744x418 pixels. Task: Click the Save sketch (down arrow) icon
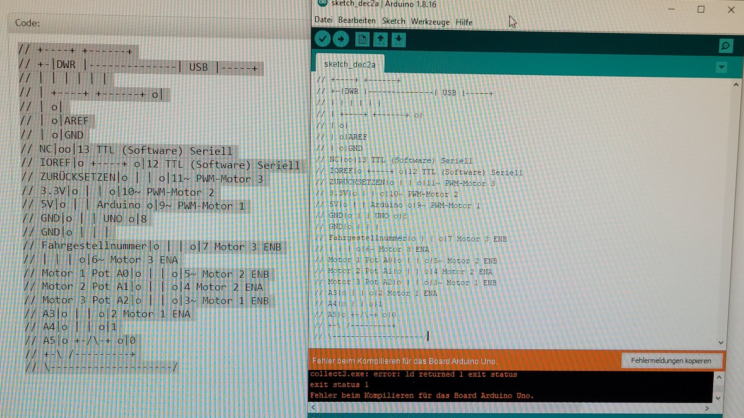(x=399, y=39)
